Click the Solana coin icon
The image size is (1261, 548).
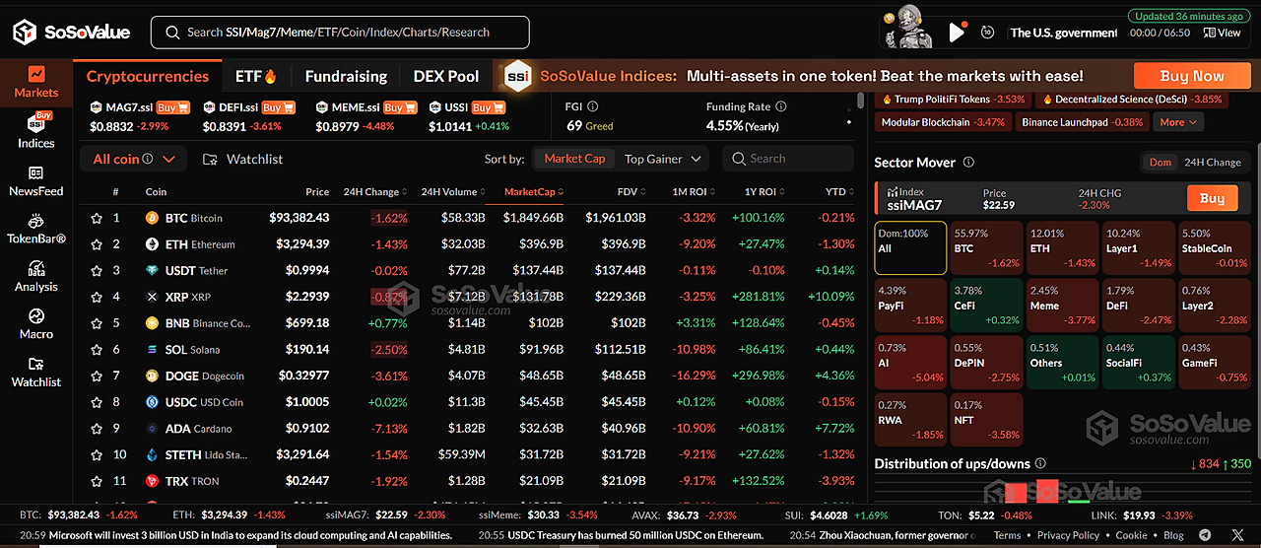click(153, 349)
